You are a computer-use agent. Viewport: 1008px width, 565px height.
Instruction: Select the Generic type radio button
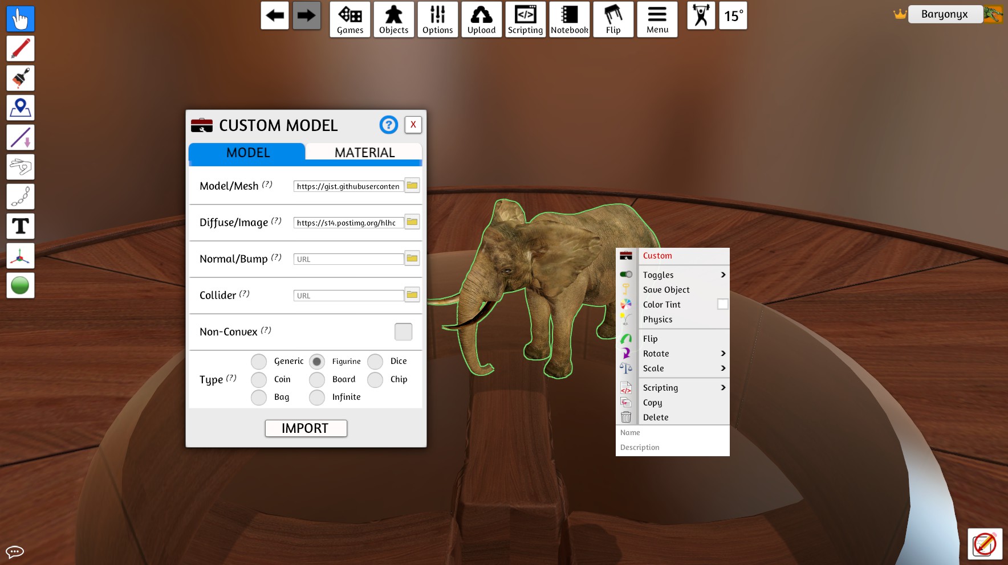[x=259, y=362]
